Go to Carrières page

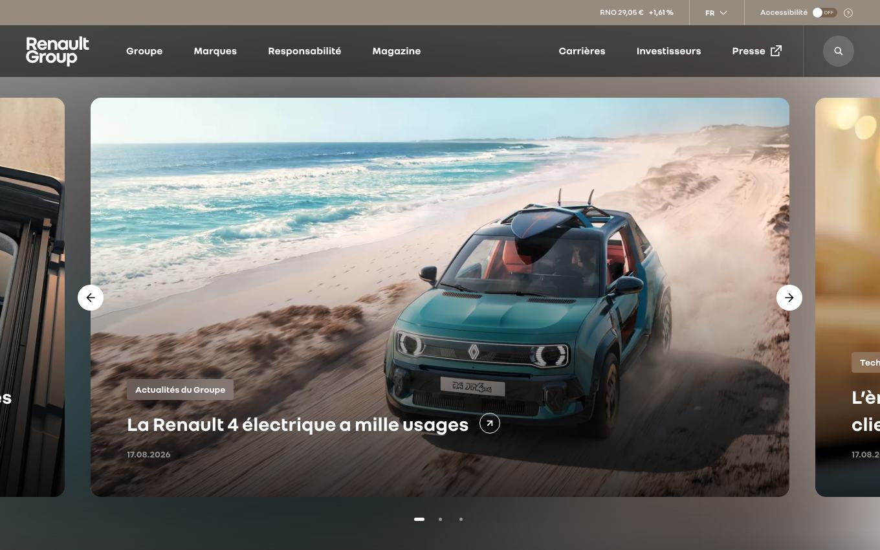tap(582, 51)
